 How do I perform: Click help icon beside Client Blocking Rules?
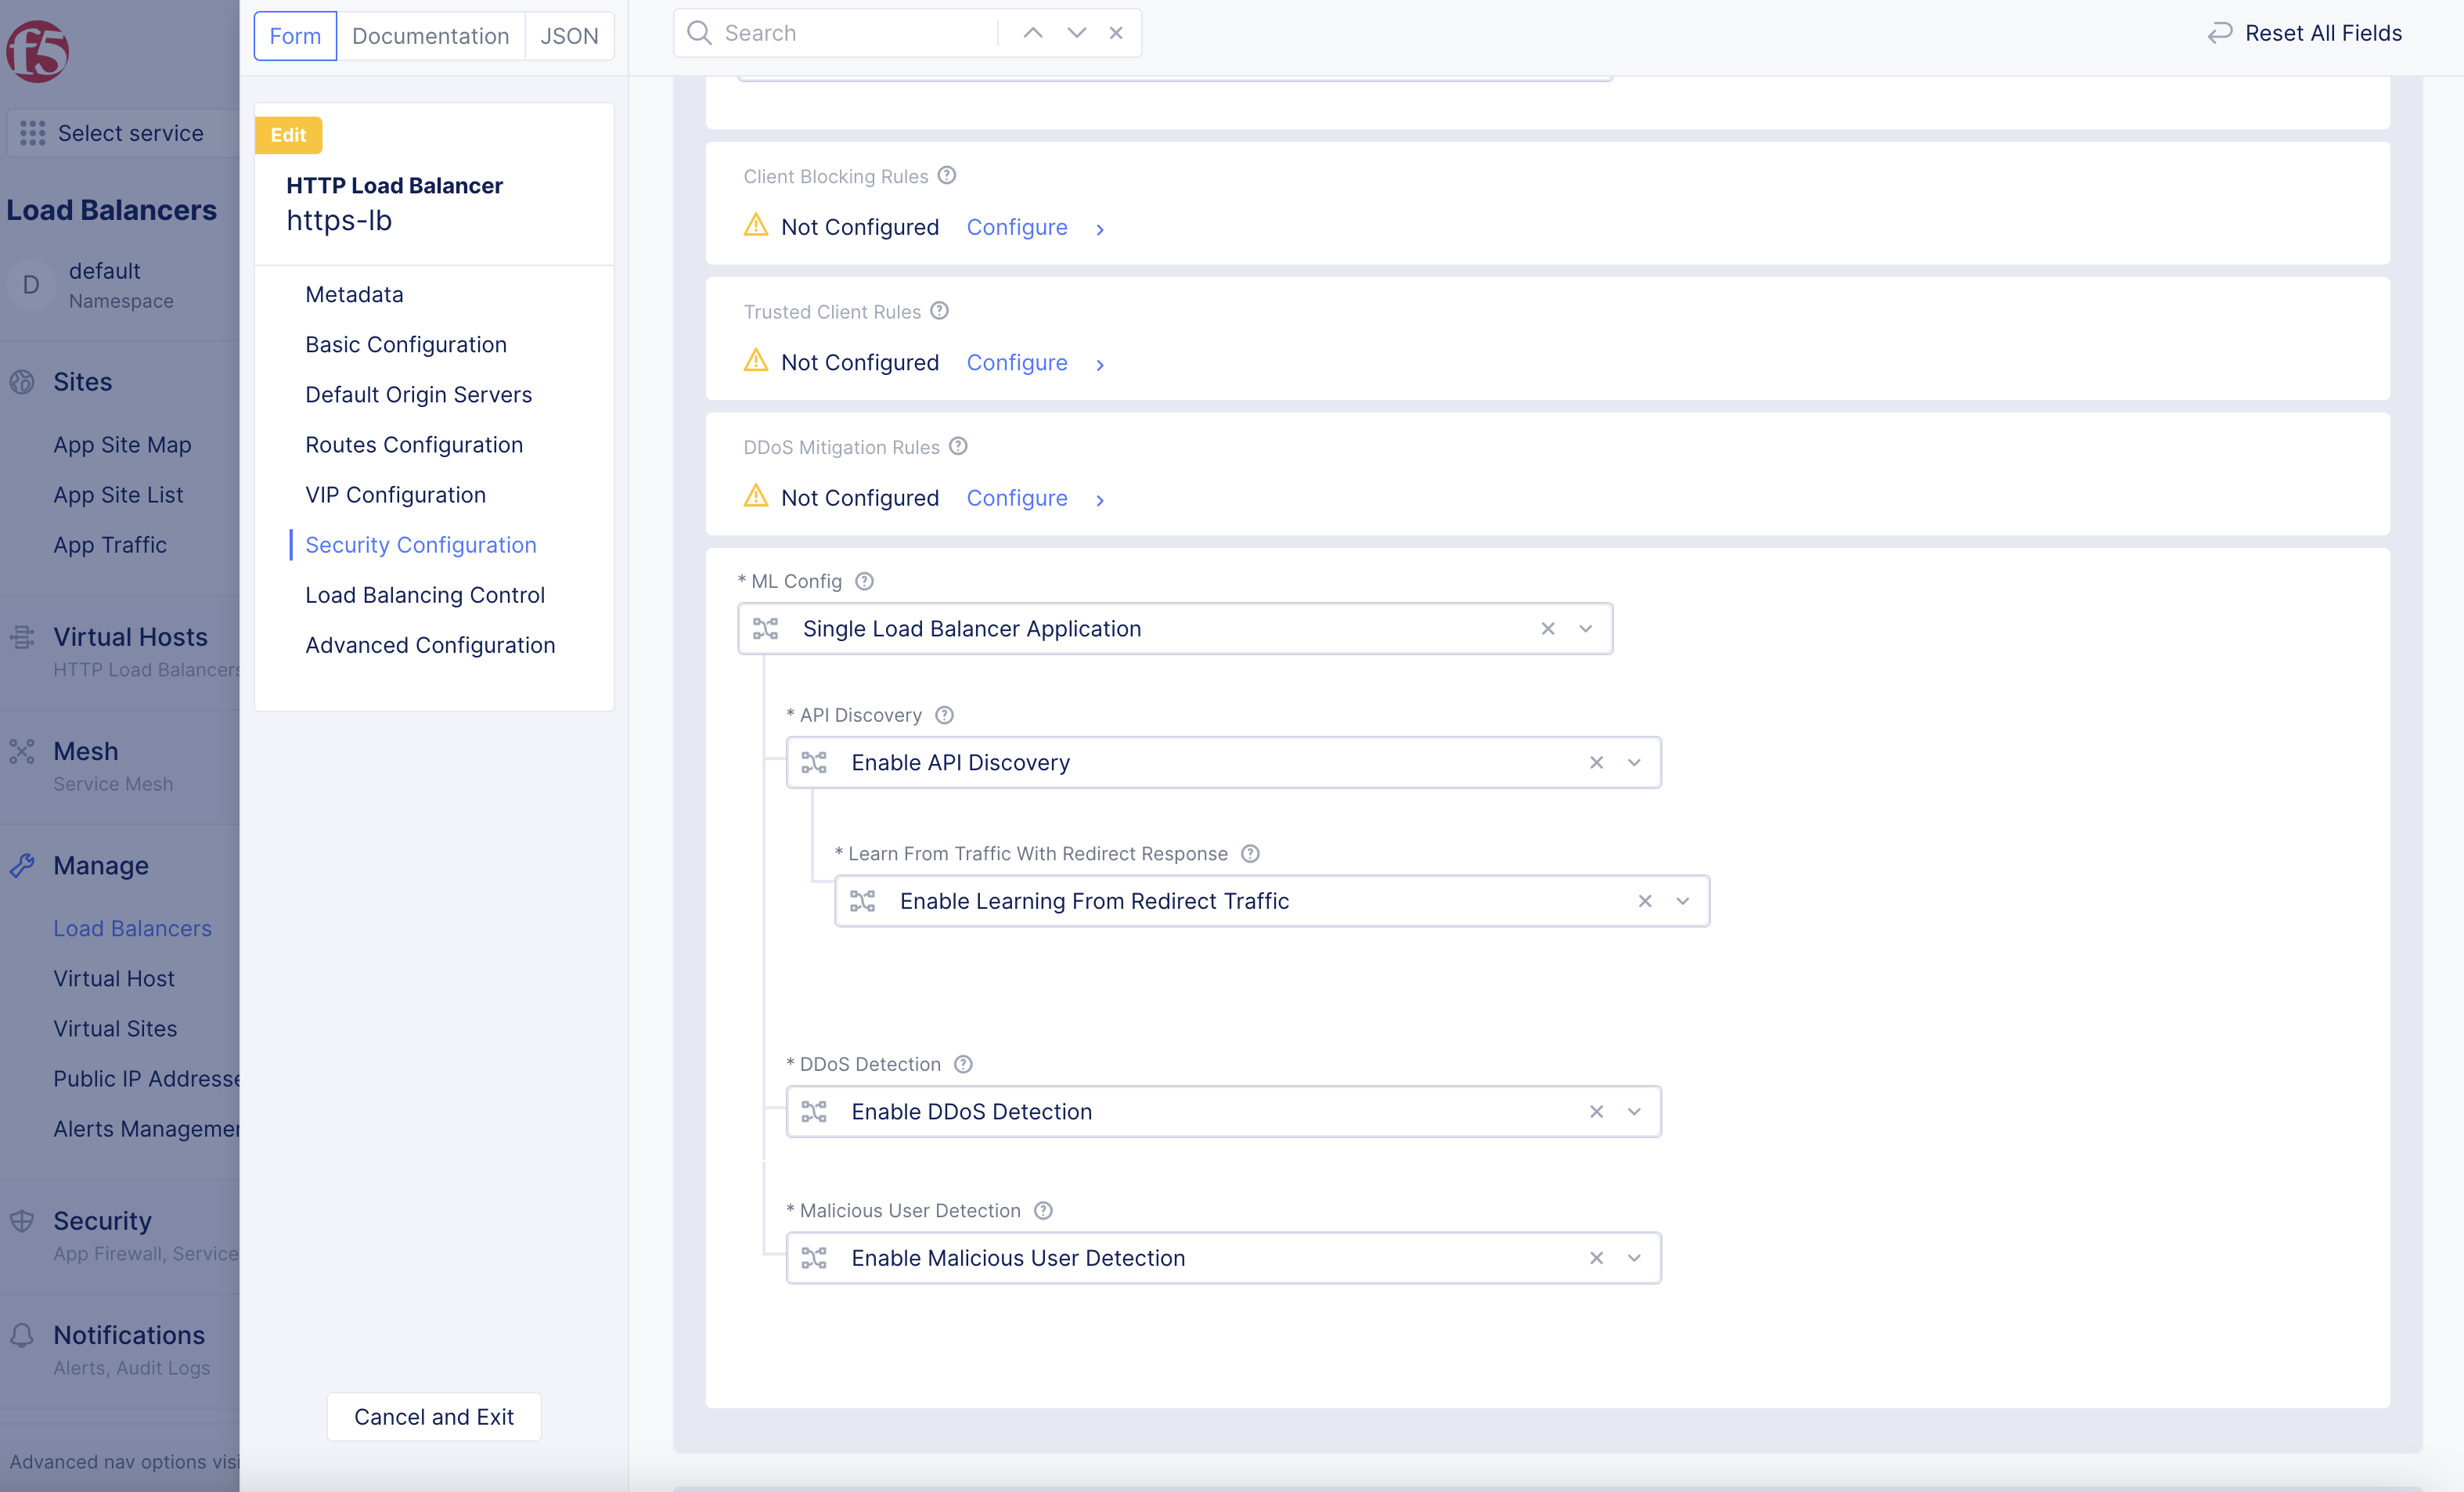click(x=947, y=176)
